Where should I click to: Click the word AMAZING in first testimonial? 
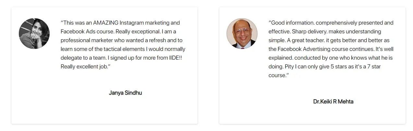[x=105, y=23]
